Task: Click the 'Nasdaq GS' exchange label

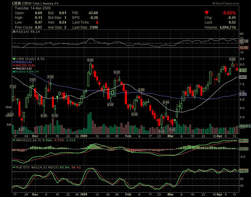Action: pos(50,3)
